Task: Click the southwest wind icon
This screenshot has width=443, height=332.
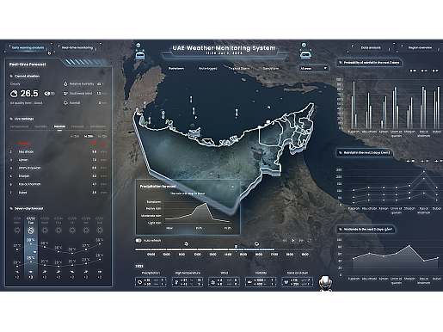Action: (65, 94)
